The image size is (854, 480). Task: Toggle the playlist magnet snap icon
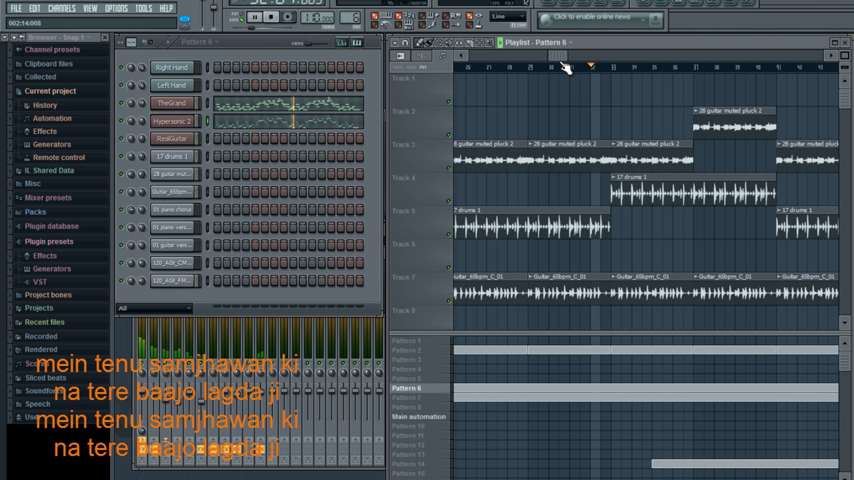tap(405, 43)
